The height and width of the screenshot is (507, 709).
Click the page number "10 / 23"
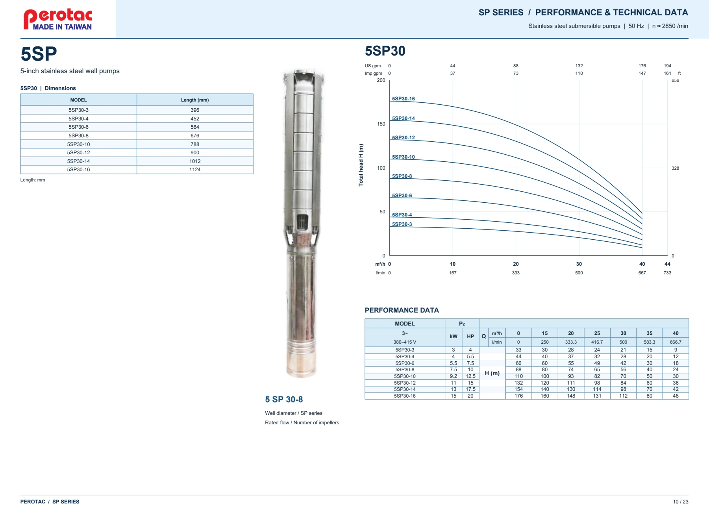tap(681, 501)
